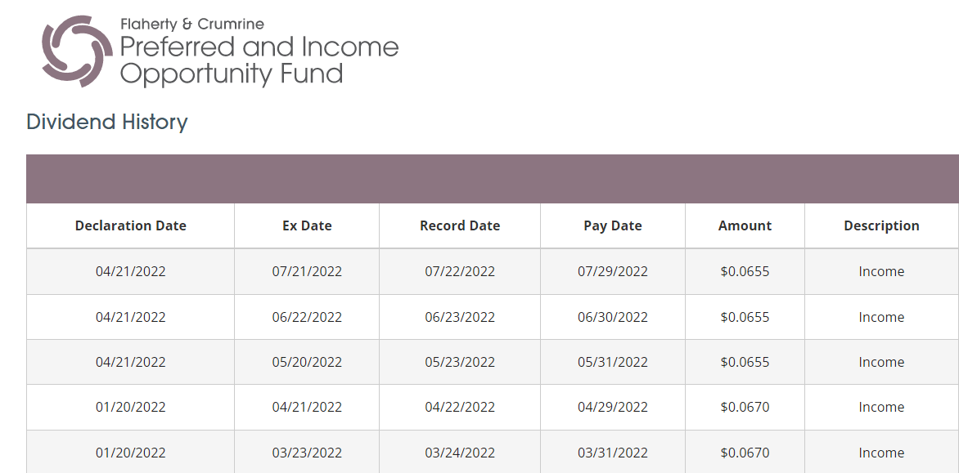Select the Pay Date column header

pyautogui.click(x=613, y=226)
